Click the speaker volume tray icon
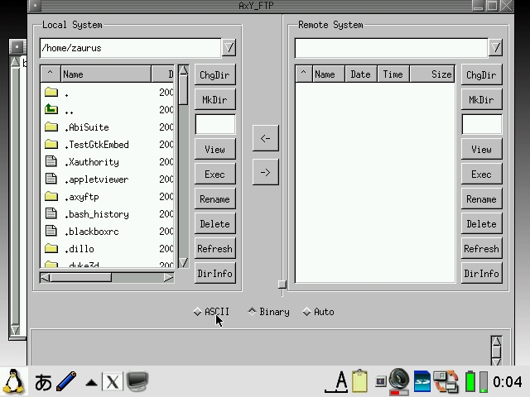 [398, 380]
